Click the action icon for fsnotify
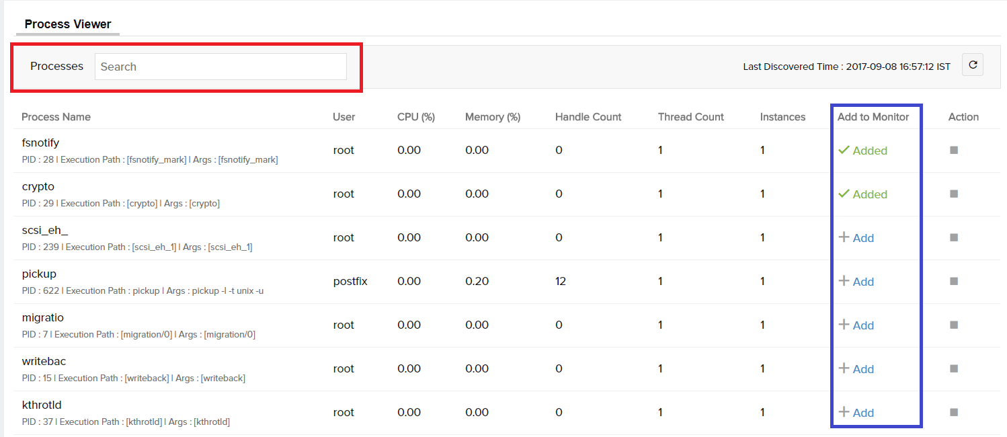 point(953,150)
